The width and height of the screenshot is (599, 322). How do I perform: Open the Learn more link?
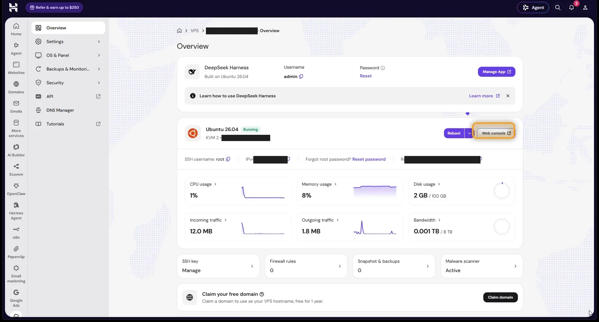[484, 96]
